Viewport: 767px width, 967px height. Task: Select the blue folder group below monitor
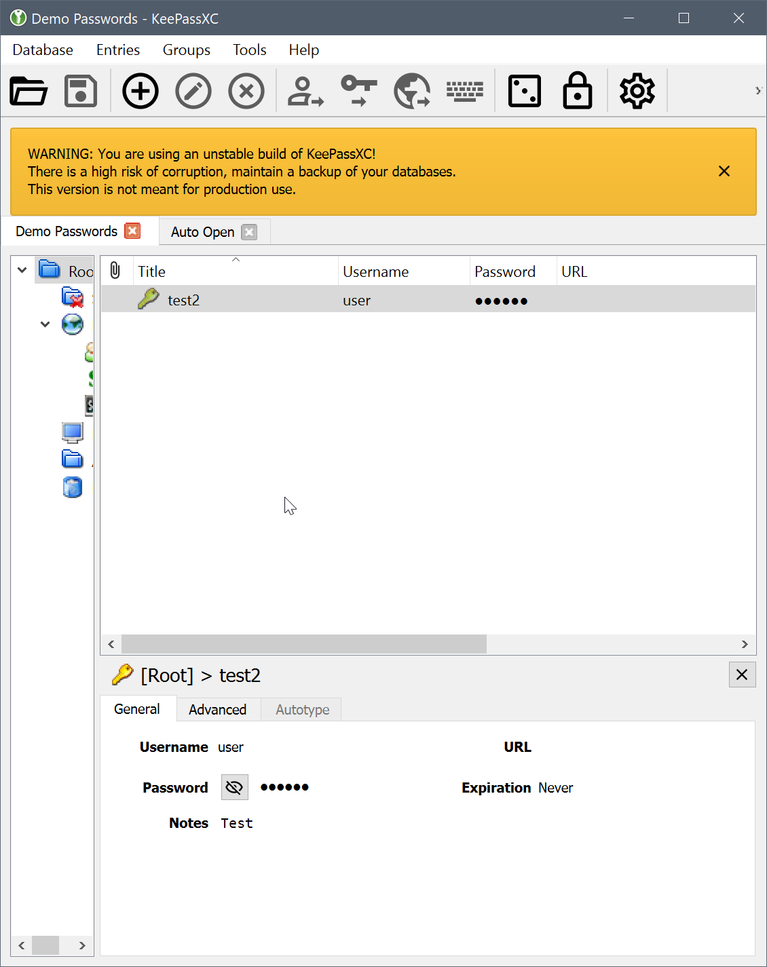pyautogui.click(x=73, y=459)
